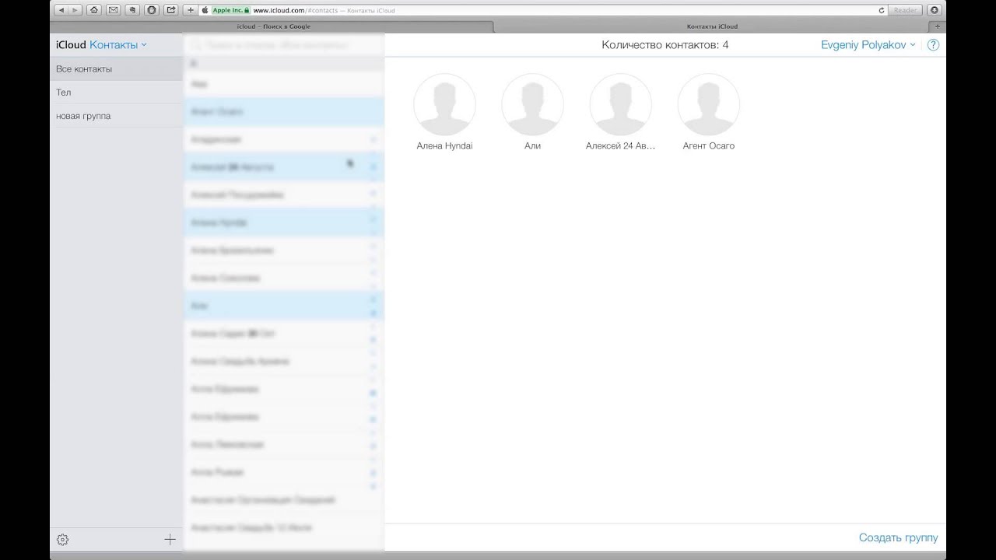The image size is (996, 560).
Task: Open the settings gear in the sidebar footer
Action: pyautogui.click(x=63, y=539)
